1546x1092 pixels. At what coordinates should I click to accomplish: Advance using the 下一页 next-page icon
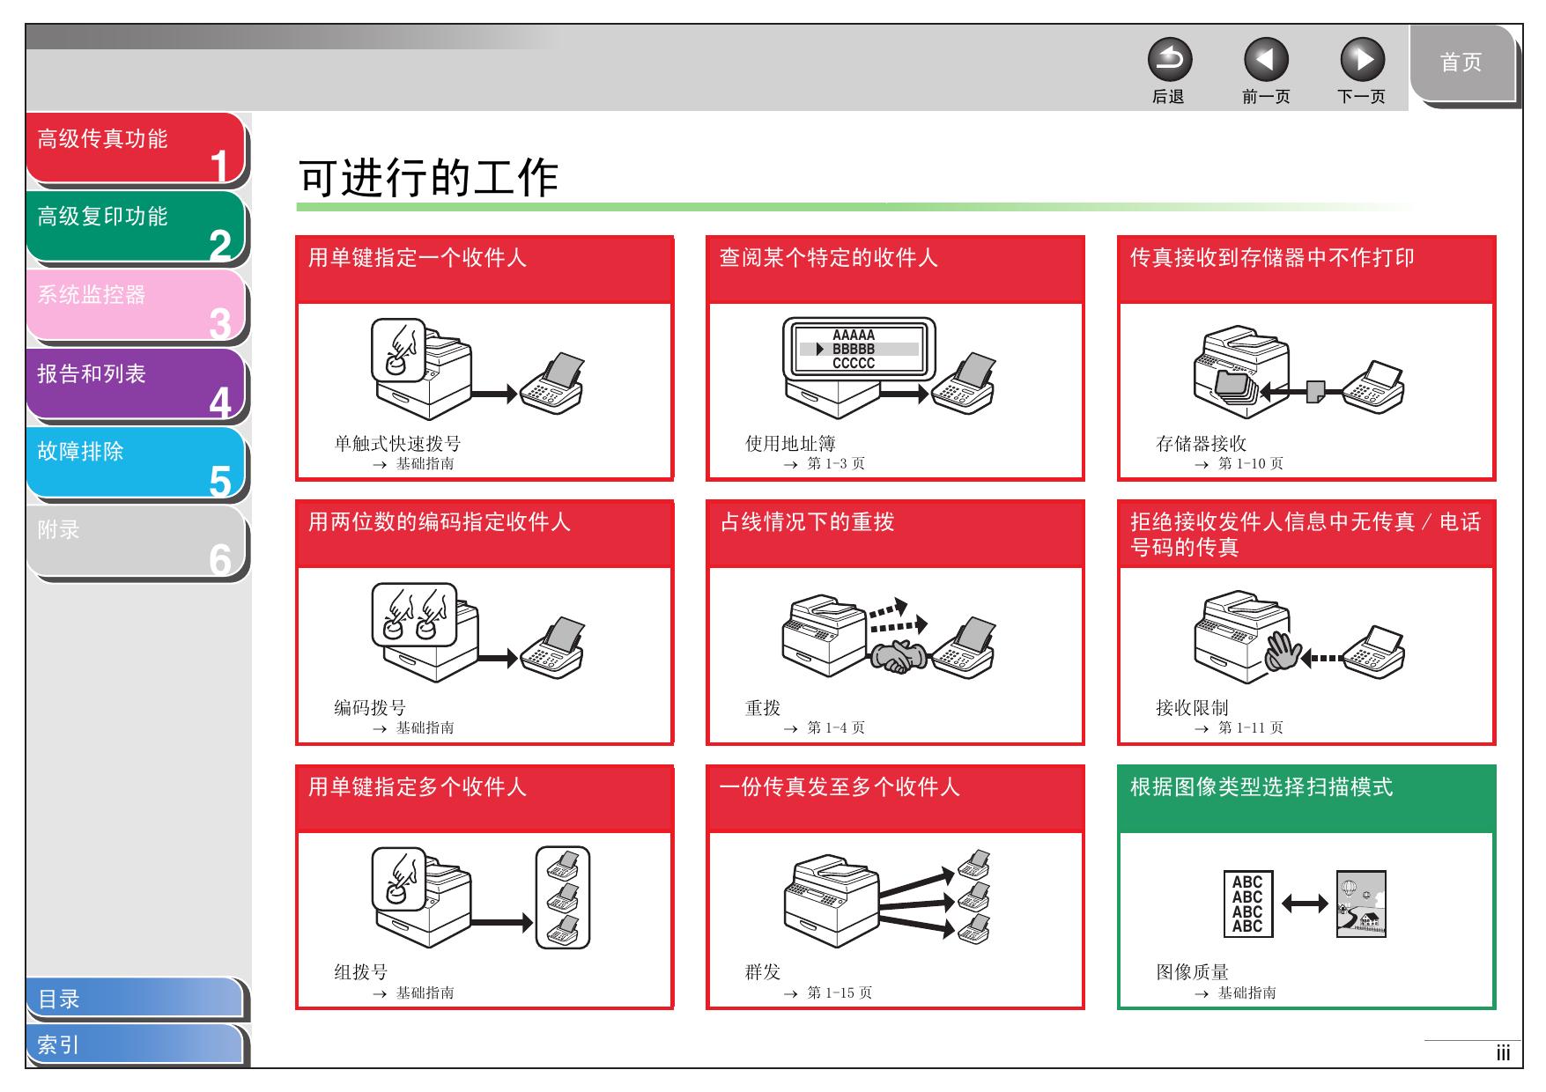(1362, 60)
